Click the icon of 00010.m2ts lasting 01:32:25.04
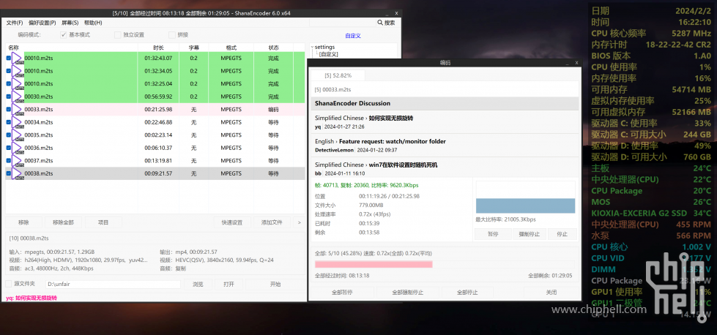This screenshot has height=335, width=717. coord(18,84)
